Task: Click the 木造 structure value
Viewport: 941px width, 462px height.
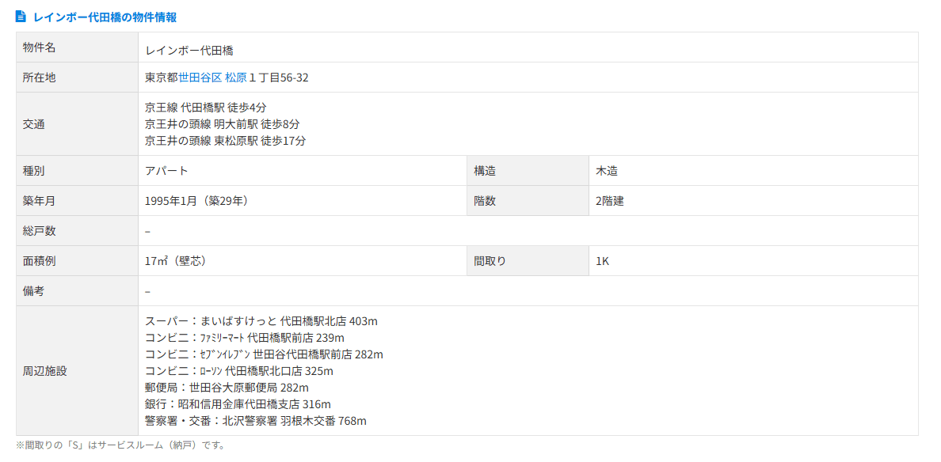Action: [x=607, y=171]
